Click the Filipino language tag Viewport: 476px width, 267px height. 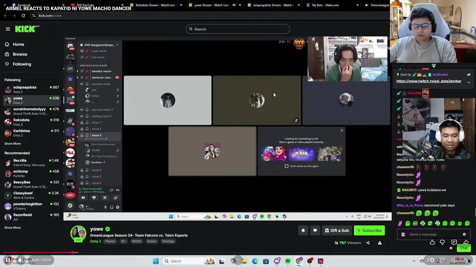pos(110,241)
